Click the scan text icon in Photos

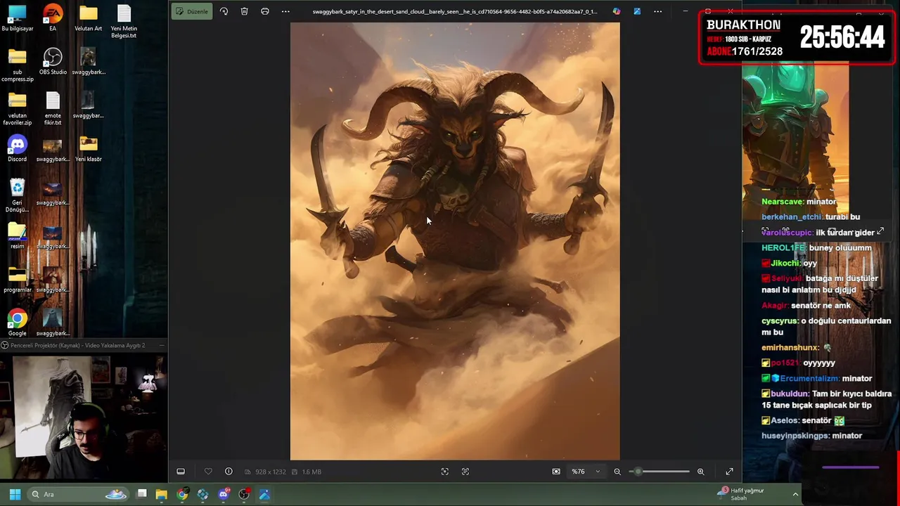(x=465, y=472)
